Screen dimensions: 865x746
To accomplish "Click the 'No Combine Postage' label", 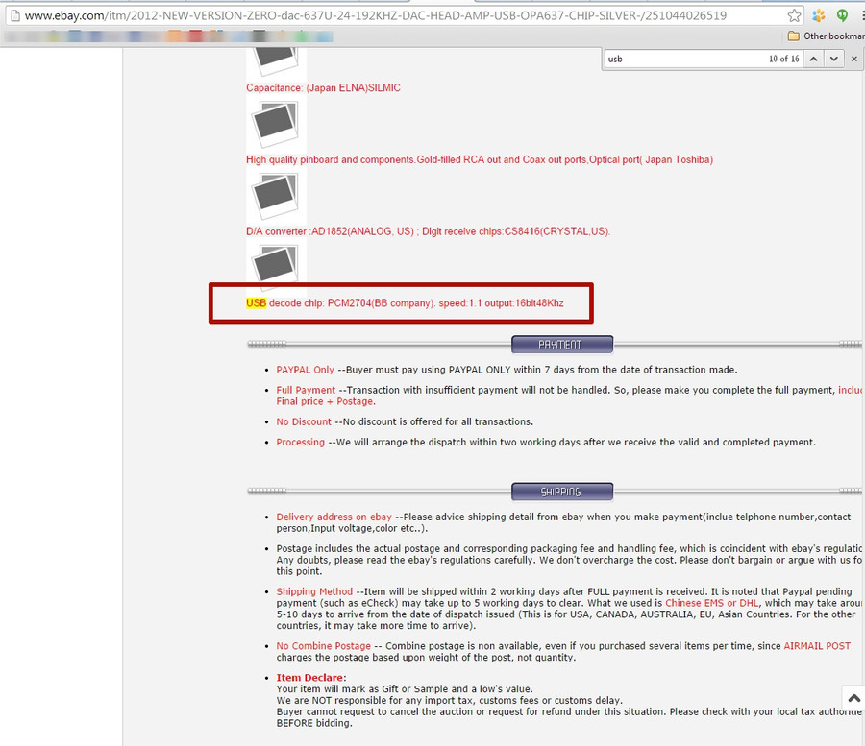I will pos(323,646).
